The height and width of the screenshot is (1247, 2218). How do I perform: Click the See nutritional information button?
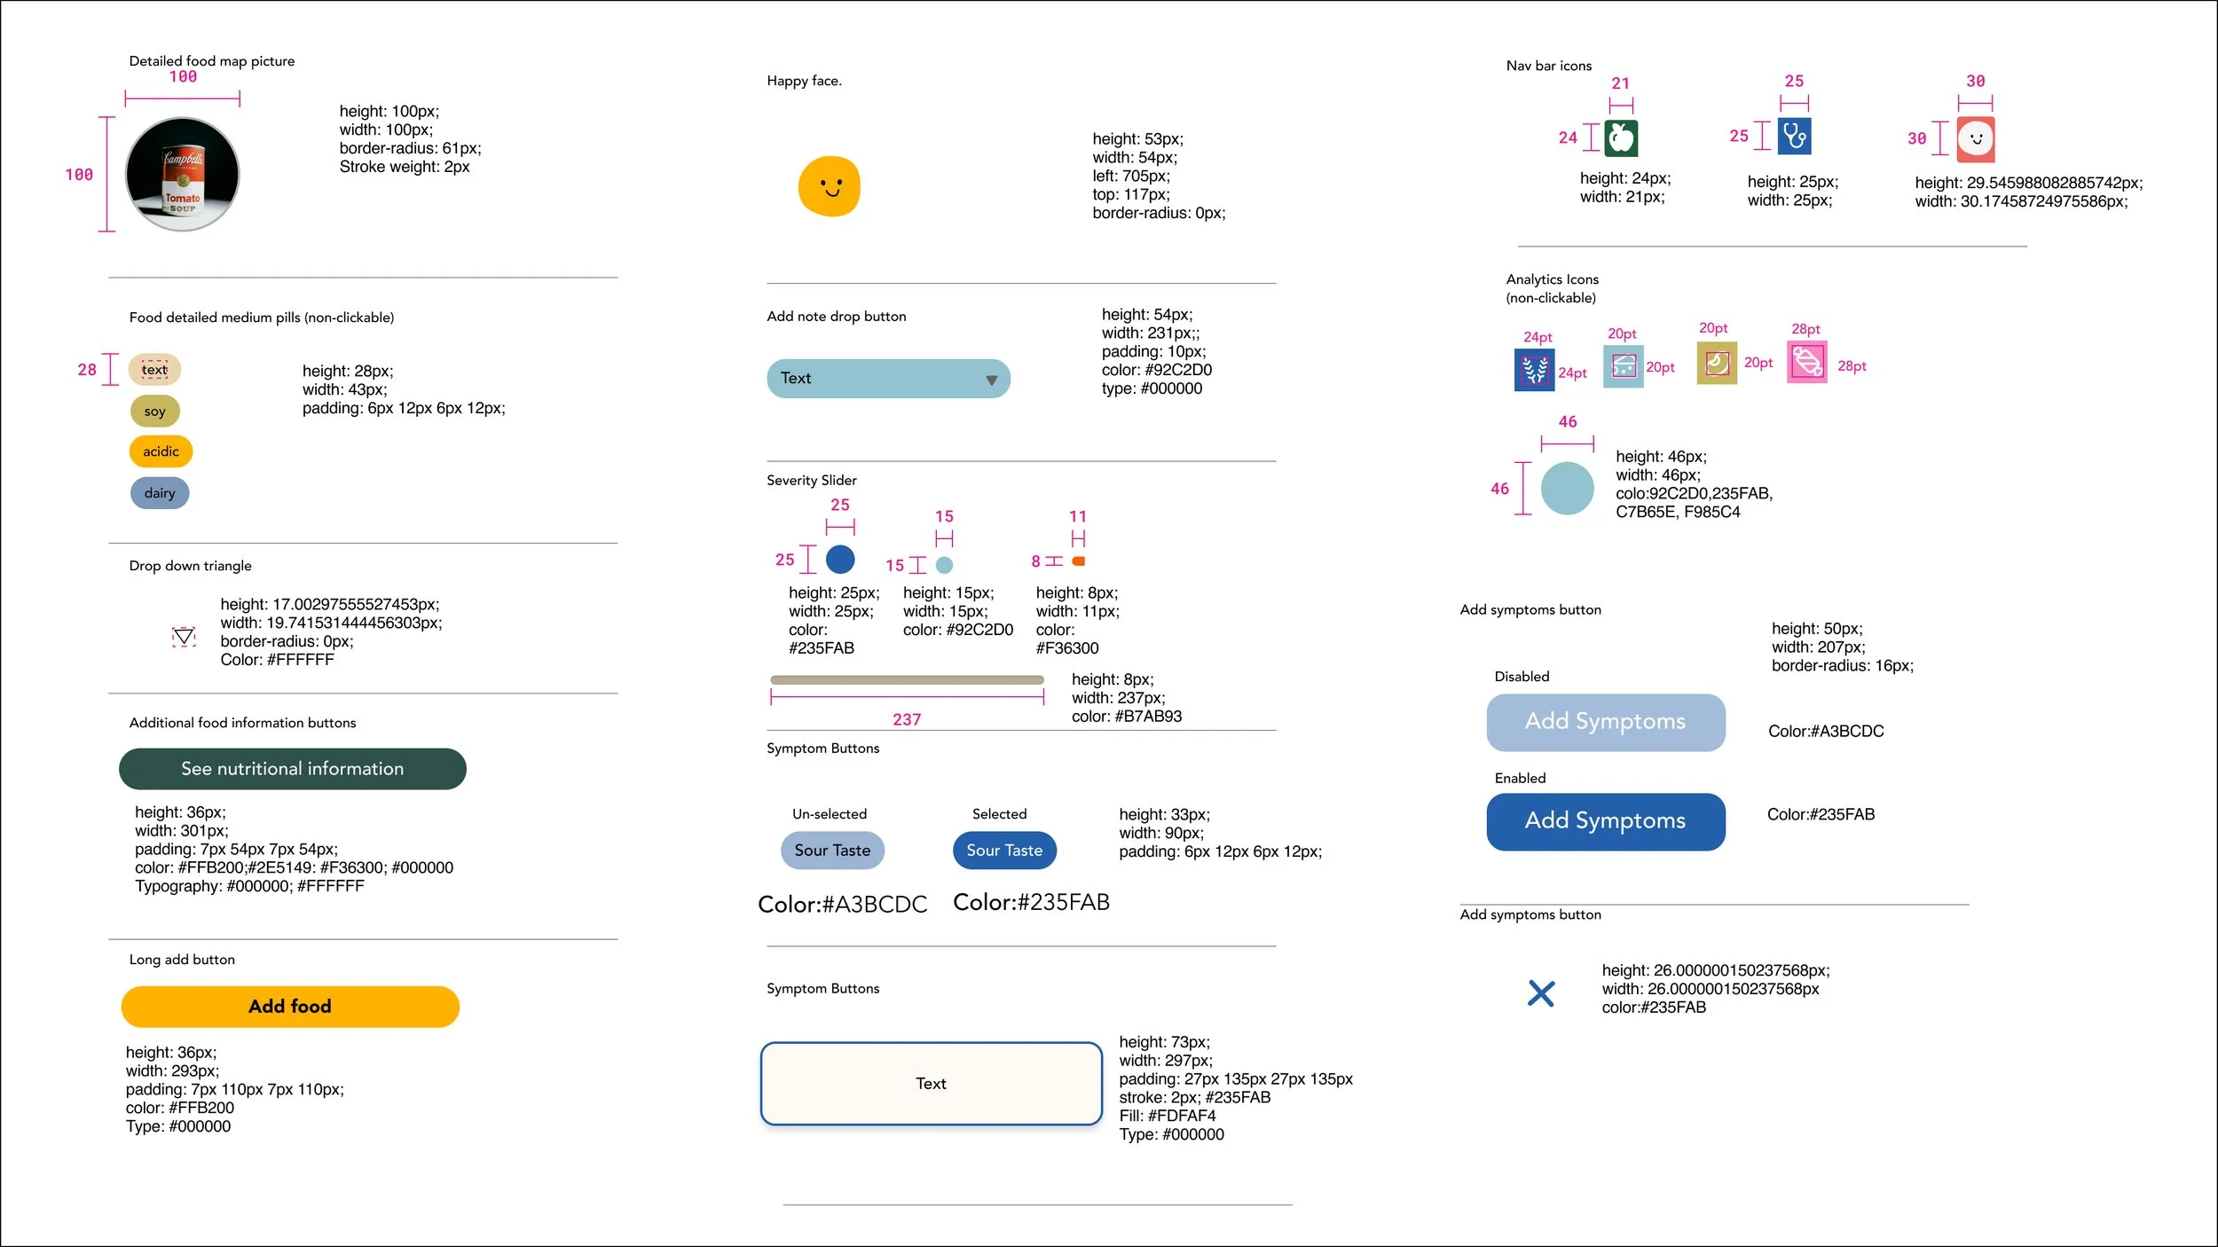[x=292, y=768]
